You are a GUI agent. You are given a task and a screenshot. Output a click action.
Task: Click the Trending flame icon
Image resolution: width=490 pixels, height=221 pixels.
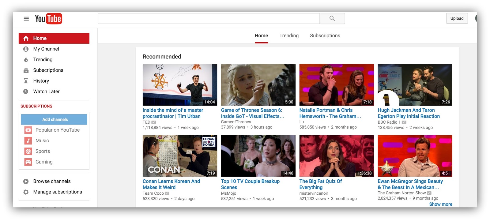point(26,60)
